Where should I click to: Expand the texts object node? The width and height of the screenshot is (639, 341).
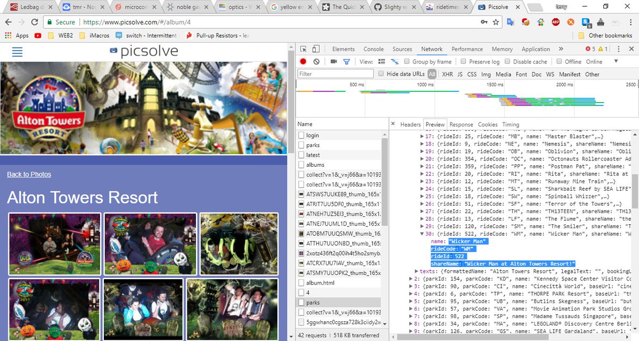click(417, 271)
